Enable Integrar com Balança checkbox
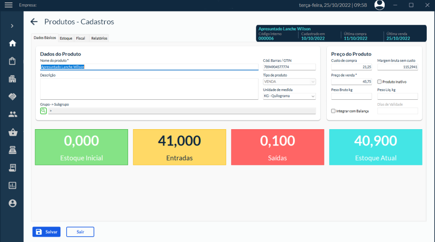The width and height of the screenshot is (435, 242). (x=333, y=111)
